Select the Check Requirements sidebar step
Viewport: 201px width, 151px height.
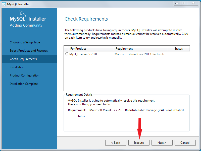click(x=29, y=59)
